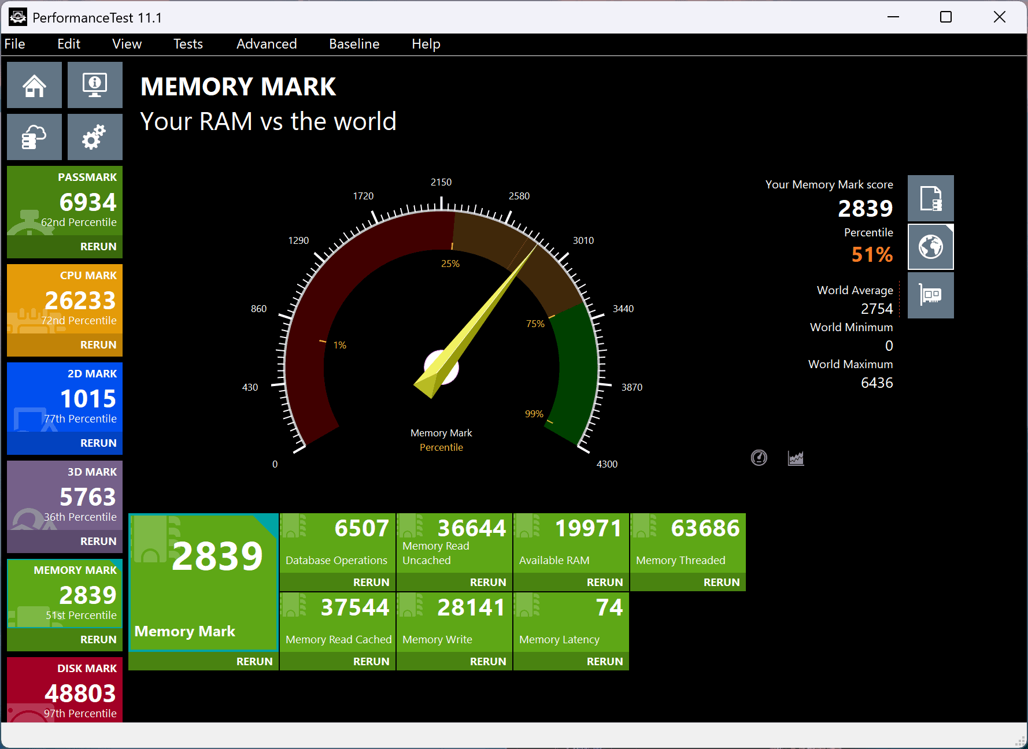The width and height of the screenshot is (1028, 749).
Task: Click the 25% percentile marker on gauge
Action: [x=450, y=264]
